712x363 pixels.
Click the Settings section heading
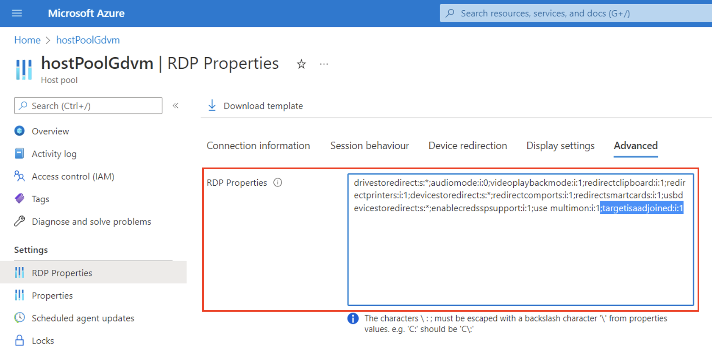[31, 250]
